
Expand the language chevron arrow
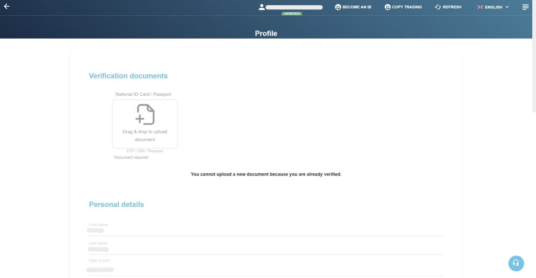pyautogui.click(x=507, y=7)
